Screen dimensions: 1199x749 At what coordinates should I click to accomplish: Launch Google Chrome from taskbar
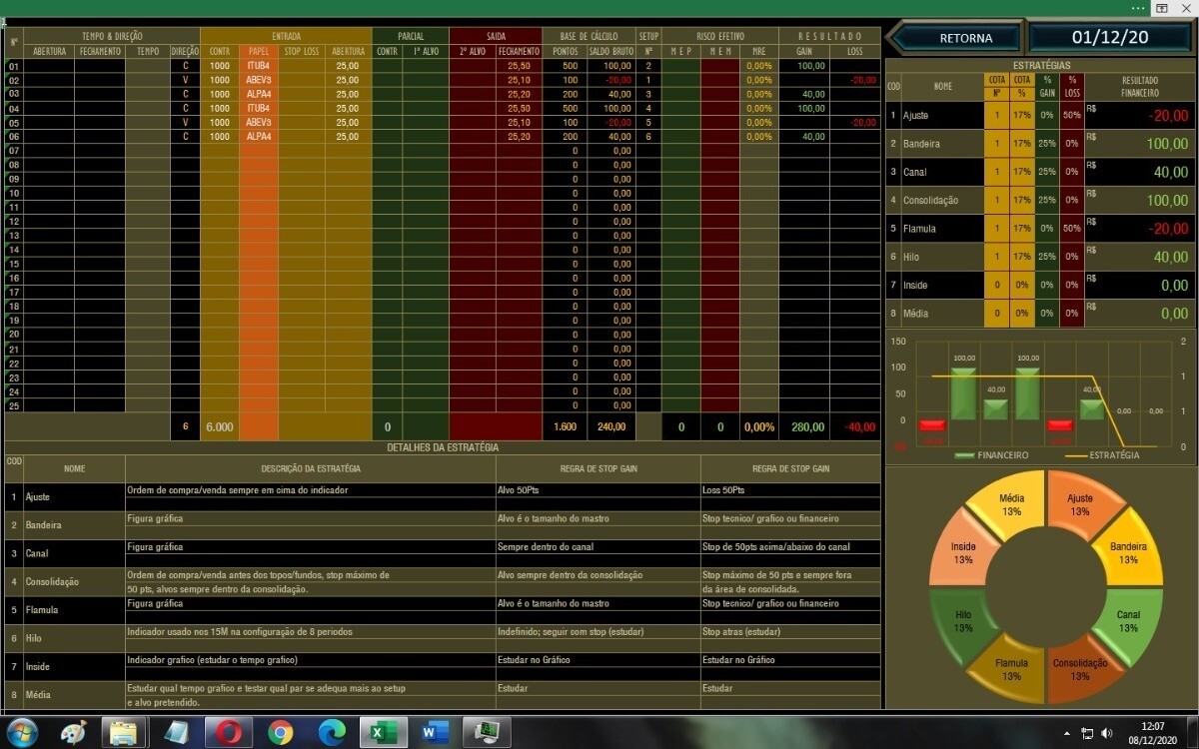coord(281,732)
